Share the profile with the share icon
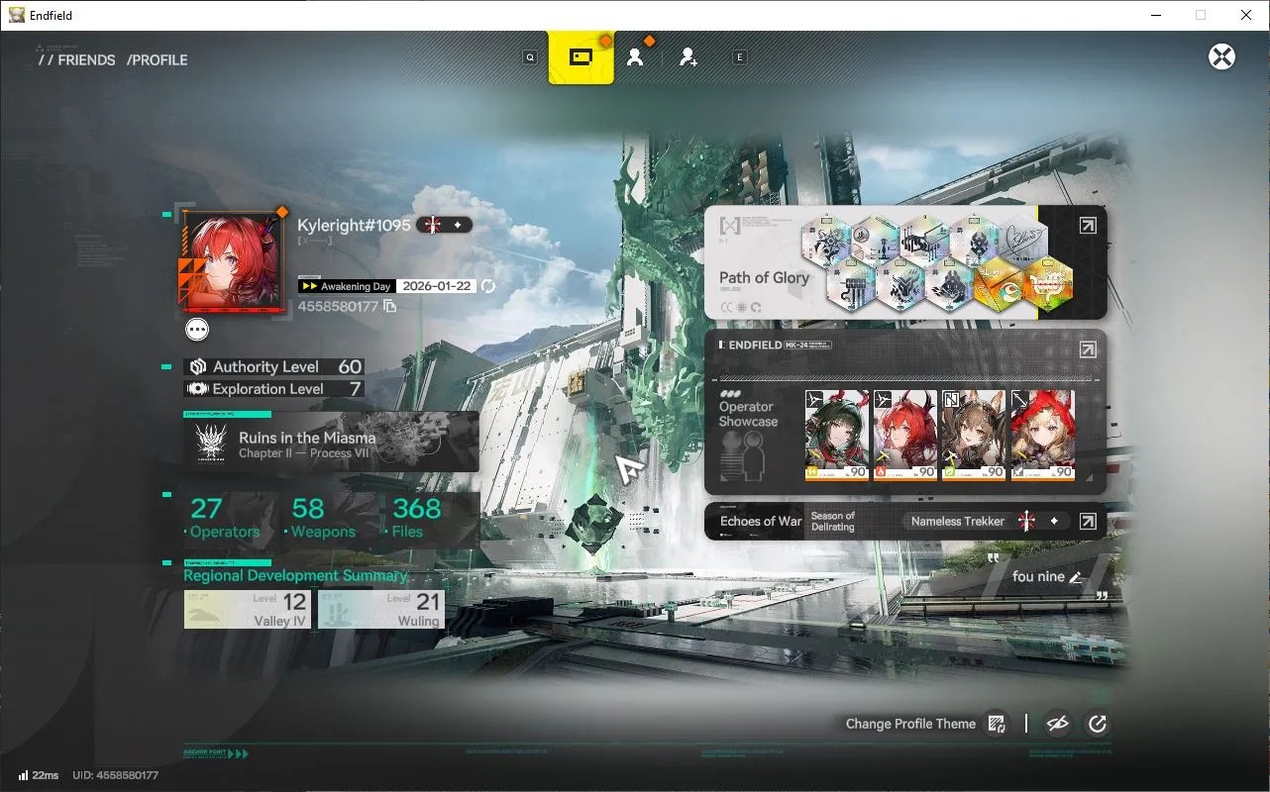1270x792 pixels. 1098,724
